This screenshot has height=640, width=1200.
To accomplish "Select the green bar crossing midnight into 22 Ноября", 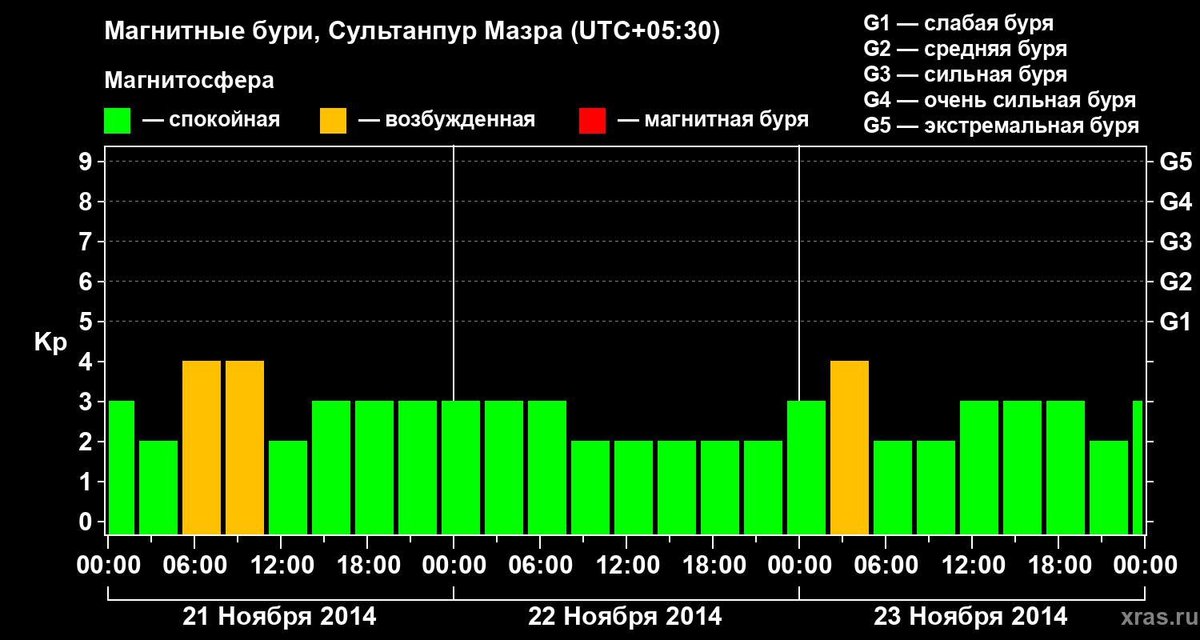I will click(x=461, y=468).
